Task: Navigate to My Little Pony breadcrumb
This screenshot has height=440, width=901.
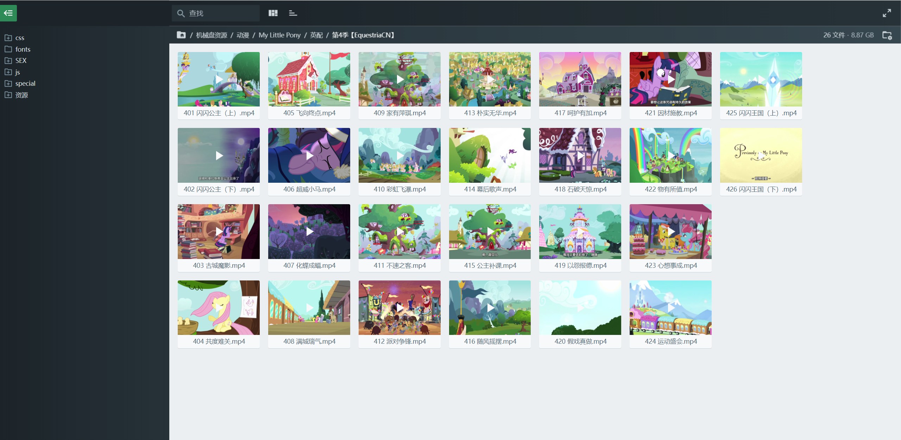Action: [x=279, y=35]
